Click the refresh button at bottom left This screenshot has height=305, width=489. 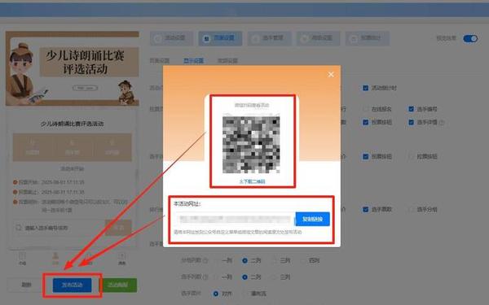coord(26,285)
